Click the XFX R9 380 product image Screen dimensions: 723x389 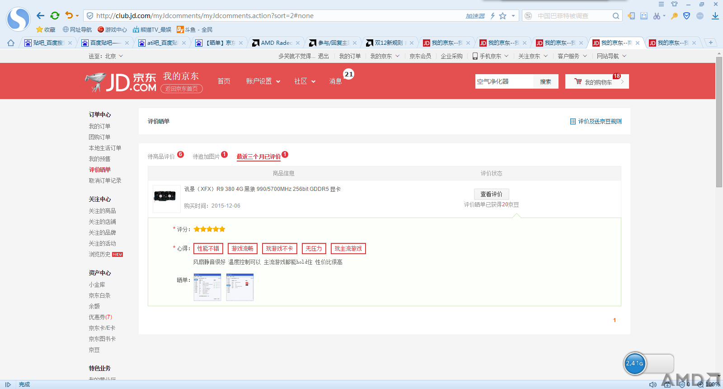167,199
